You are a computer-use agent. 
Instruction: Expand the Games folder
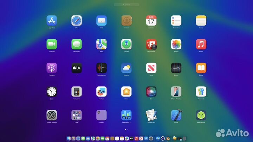click(x=102, y=115)
